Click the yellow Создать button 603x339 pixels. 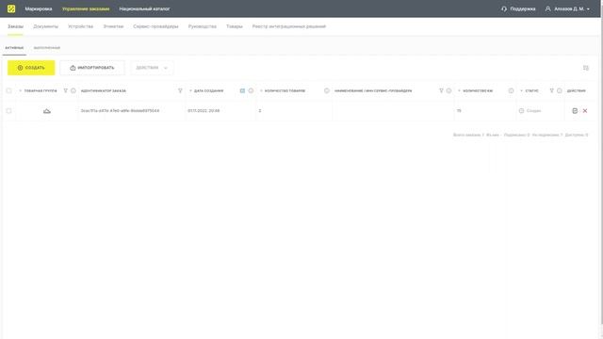31,68
